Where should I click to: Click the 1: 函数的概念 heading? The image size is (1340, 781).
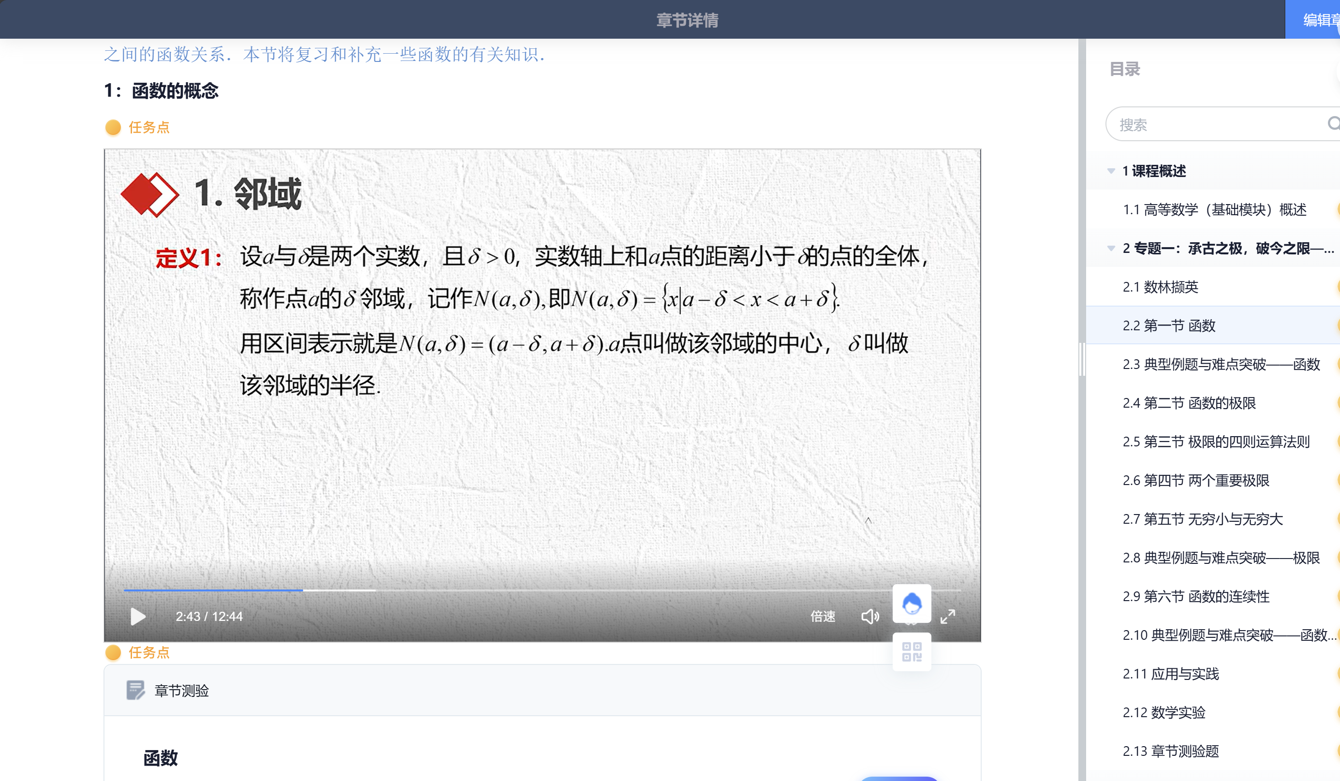coord(161,91)
